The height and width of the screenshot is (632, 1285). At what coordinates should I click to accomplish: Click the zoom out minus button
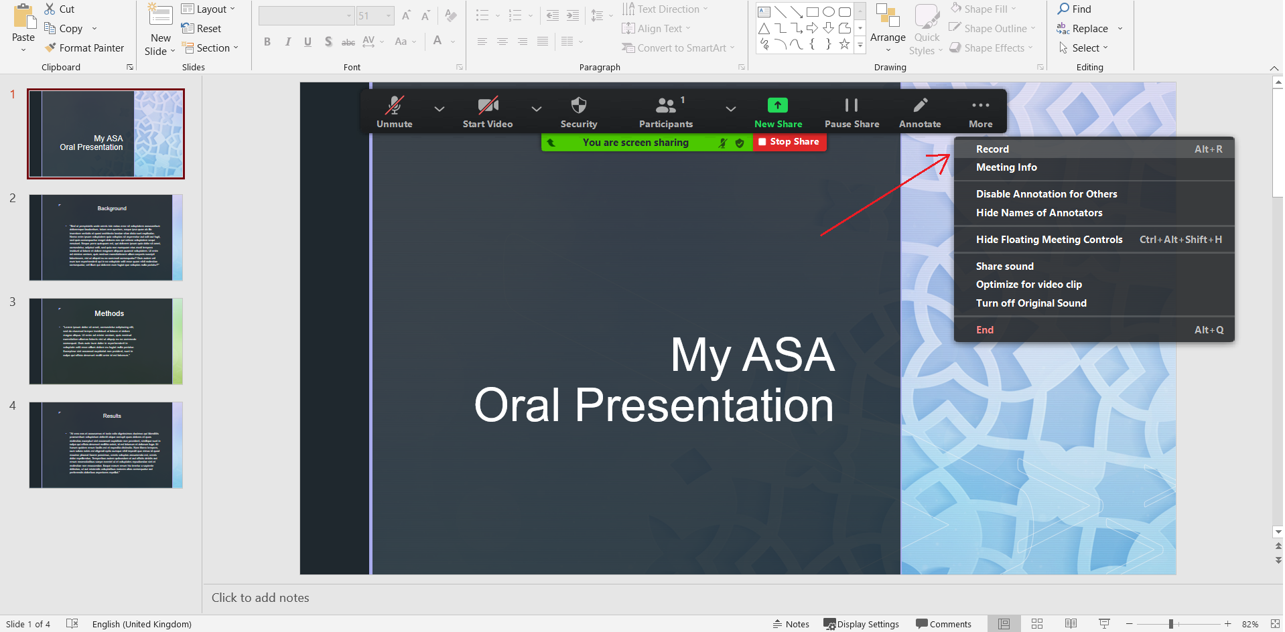pos(1129,624)
